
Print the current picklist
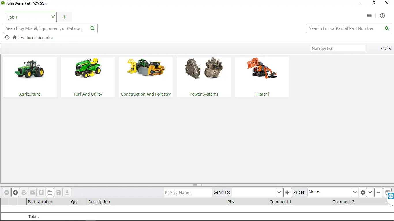(x=24, y=192)
